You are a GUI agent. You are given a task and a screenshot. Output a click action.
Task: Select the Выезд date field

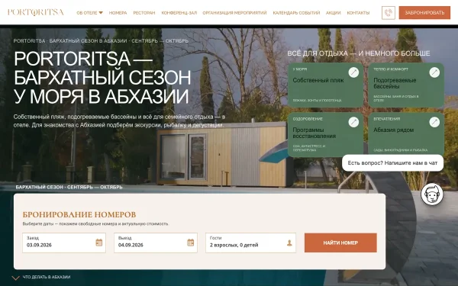pyautogui.click(x=156, y=243)
